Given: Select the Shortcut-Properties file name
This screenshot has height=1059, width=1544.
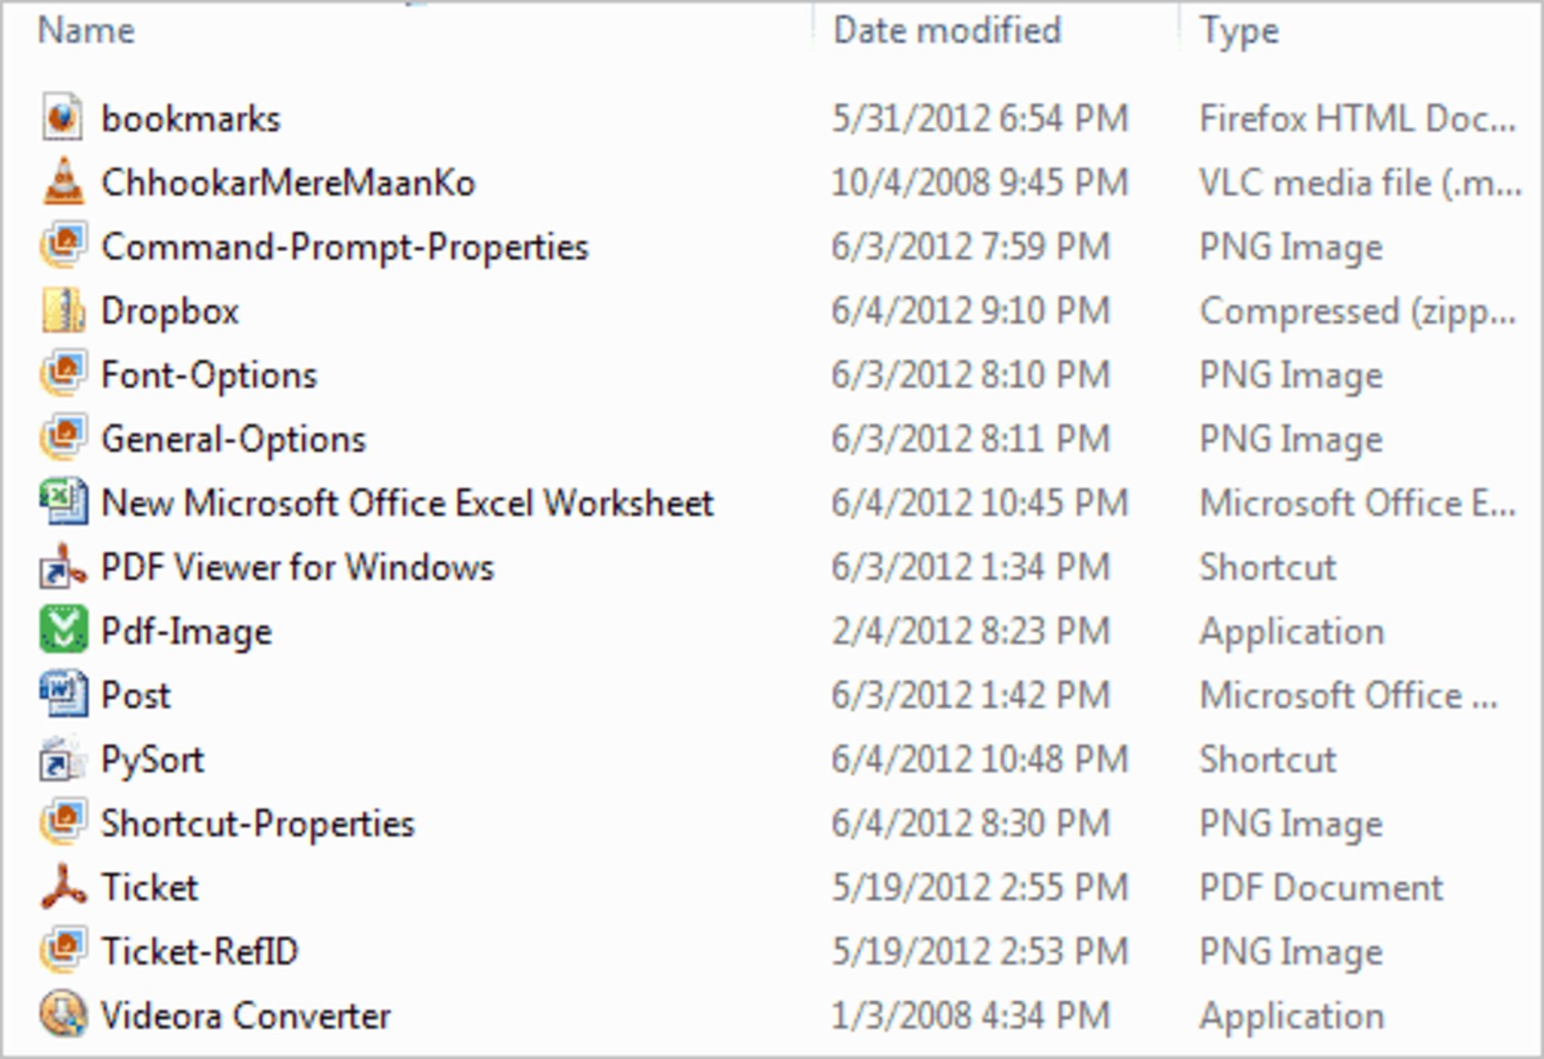Looking at the screenshot, I should (x=257, y=823).
